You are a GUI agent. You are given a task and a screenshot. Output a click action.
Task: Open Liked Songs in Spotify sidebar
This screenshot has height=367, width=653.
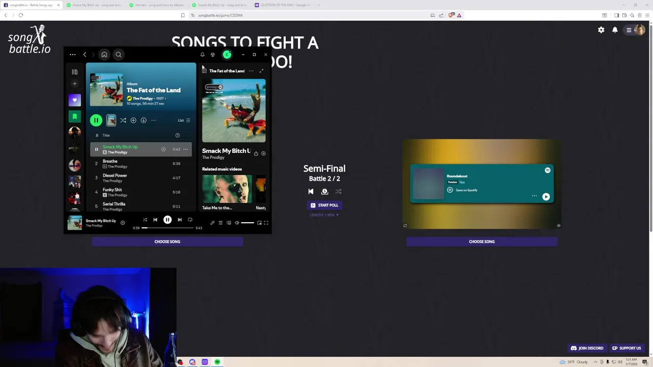click(x=74, y=100)
